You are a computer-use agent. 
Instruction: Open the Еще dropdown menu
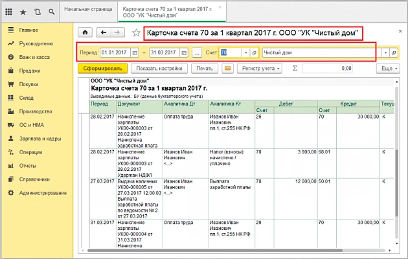click(388, 69)
